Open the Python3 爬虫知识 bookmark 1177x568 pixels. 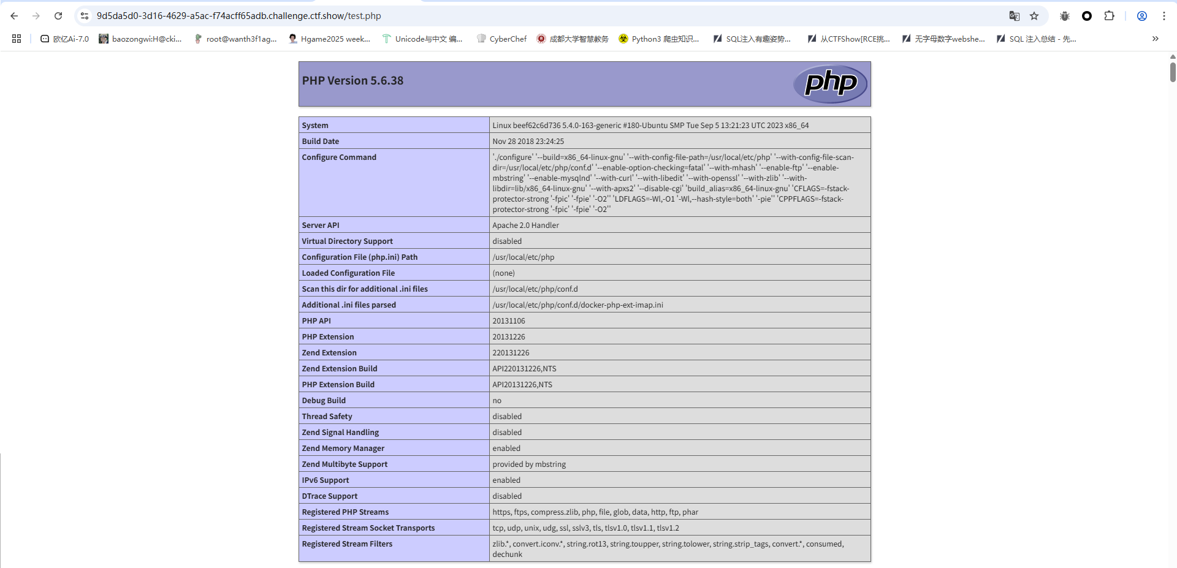[x=658, y=39]
